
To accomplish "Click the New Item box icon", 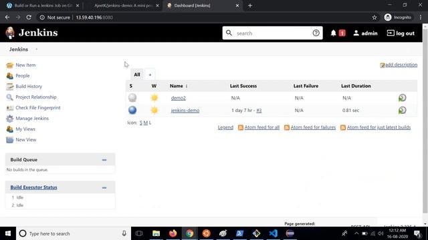I will [10, 65].
